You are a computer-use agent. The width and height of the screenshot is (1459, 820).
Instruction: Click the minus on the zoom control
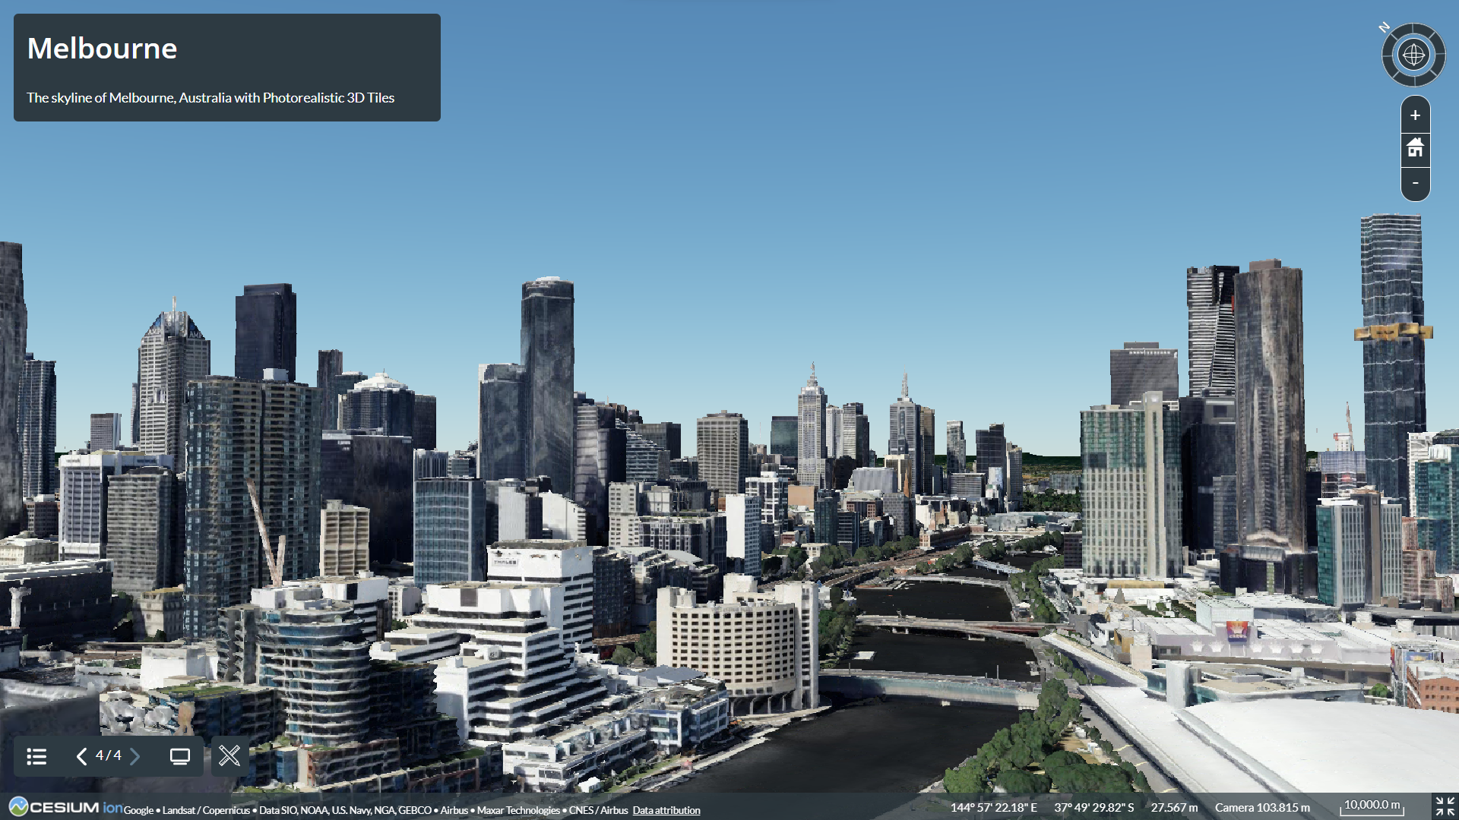click(1415, 183)
